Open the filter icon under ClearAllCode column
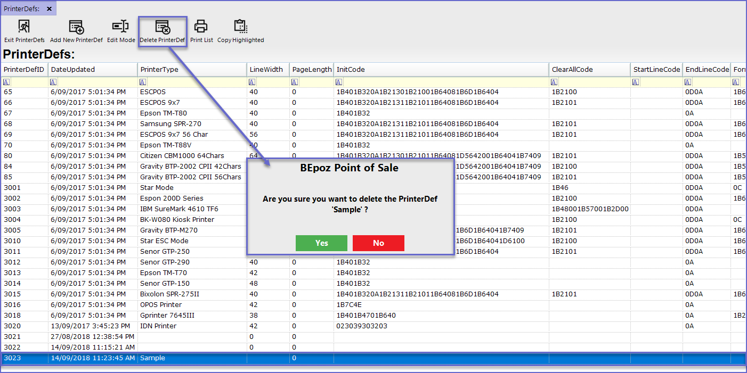Screen dimensions: 747x373 (x=554, y=82)
